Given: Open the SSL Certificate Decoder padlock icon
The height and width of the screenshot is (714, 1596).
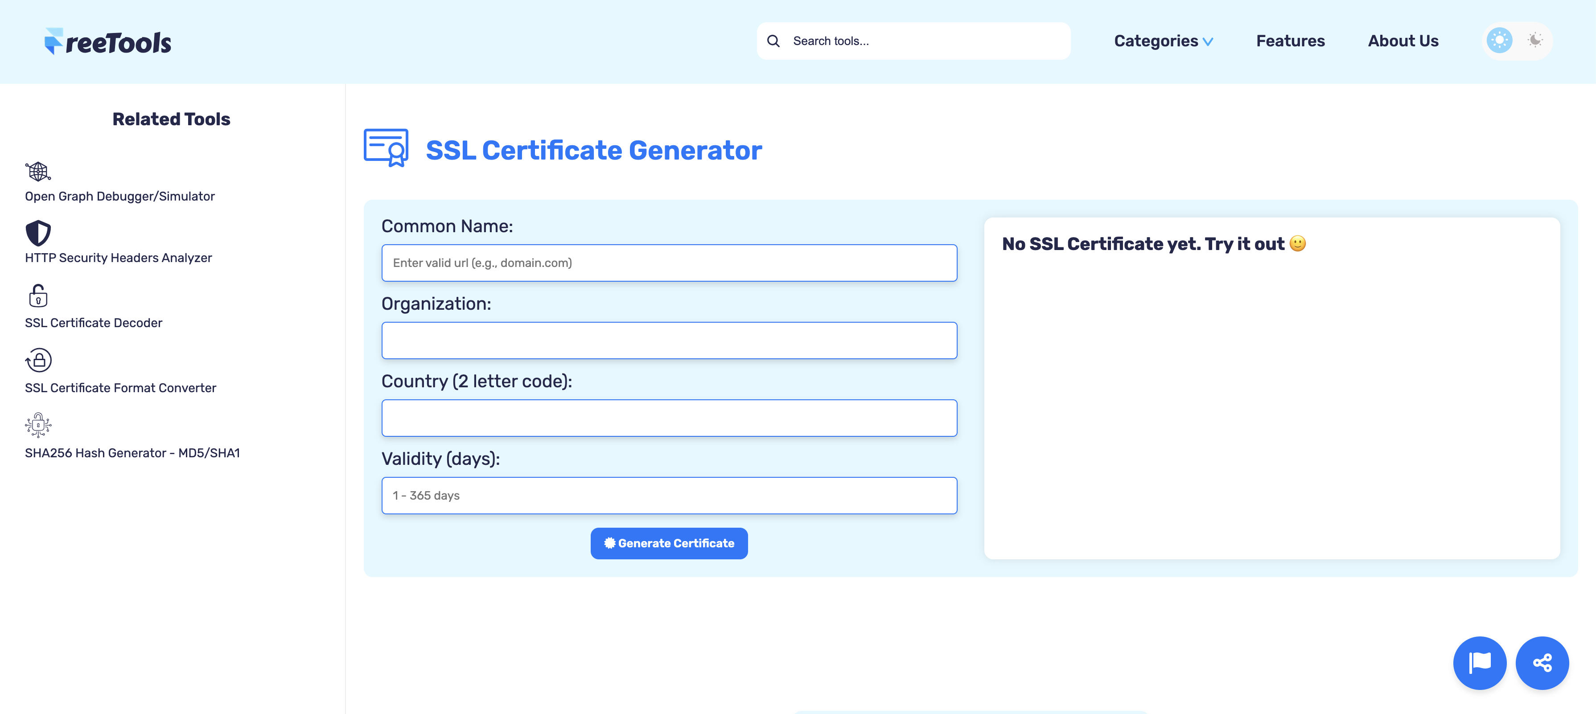Looking at the screenshot, I should tap(38, 296).
